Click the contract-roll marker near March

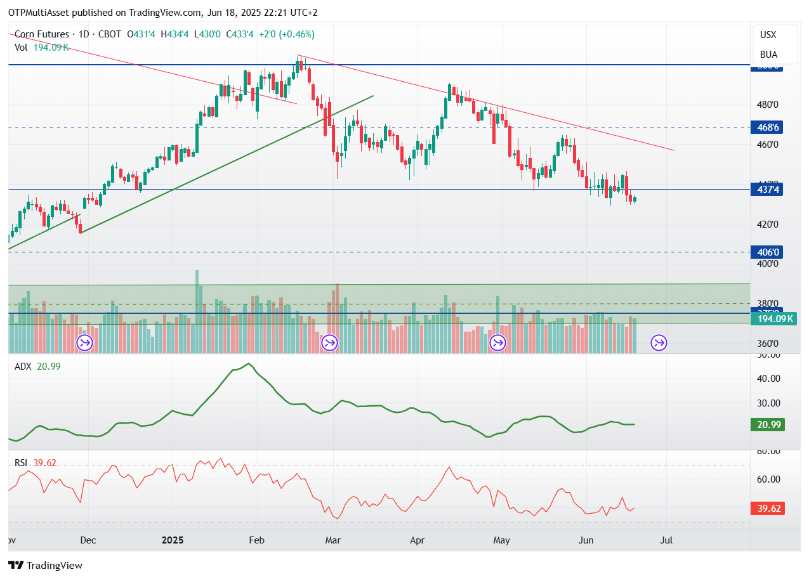[329, 343]
